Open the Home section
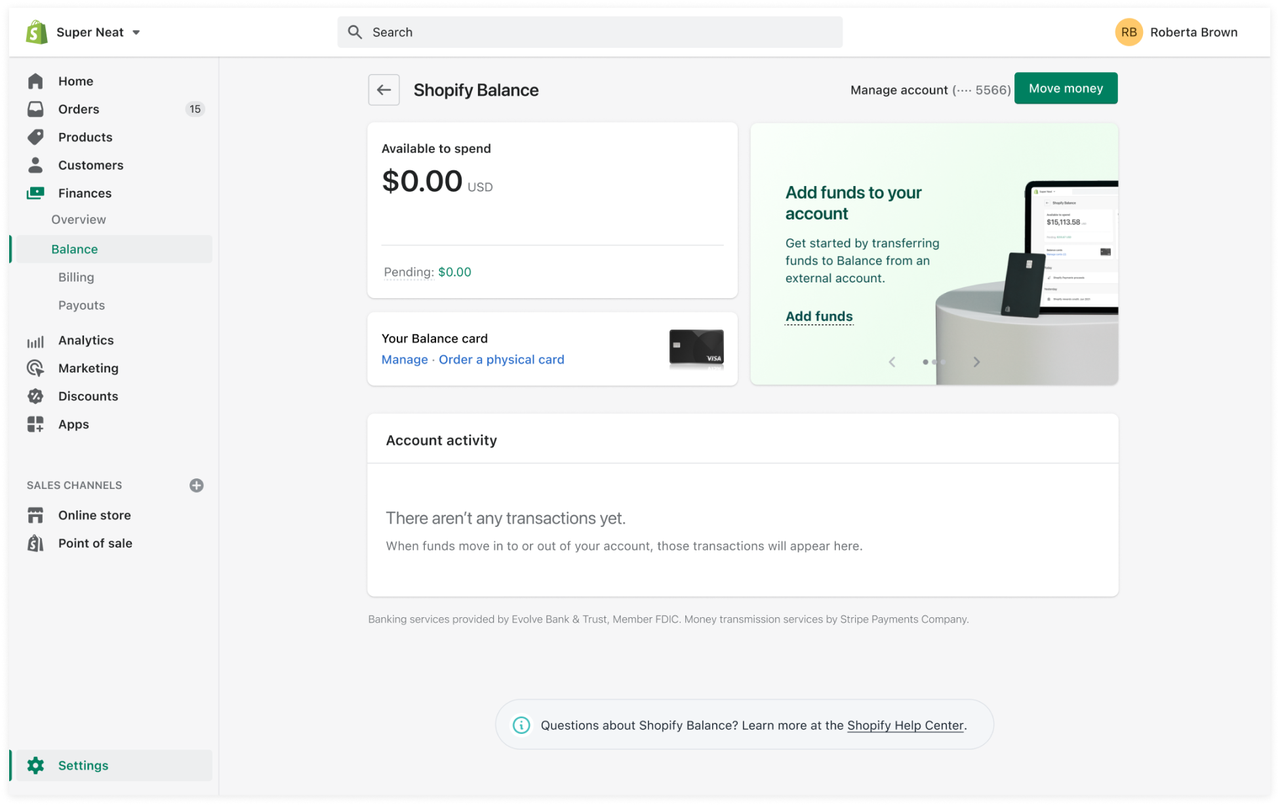 [35, 81]
